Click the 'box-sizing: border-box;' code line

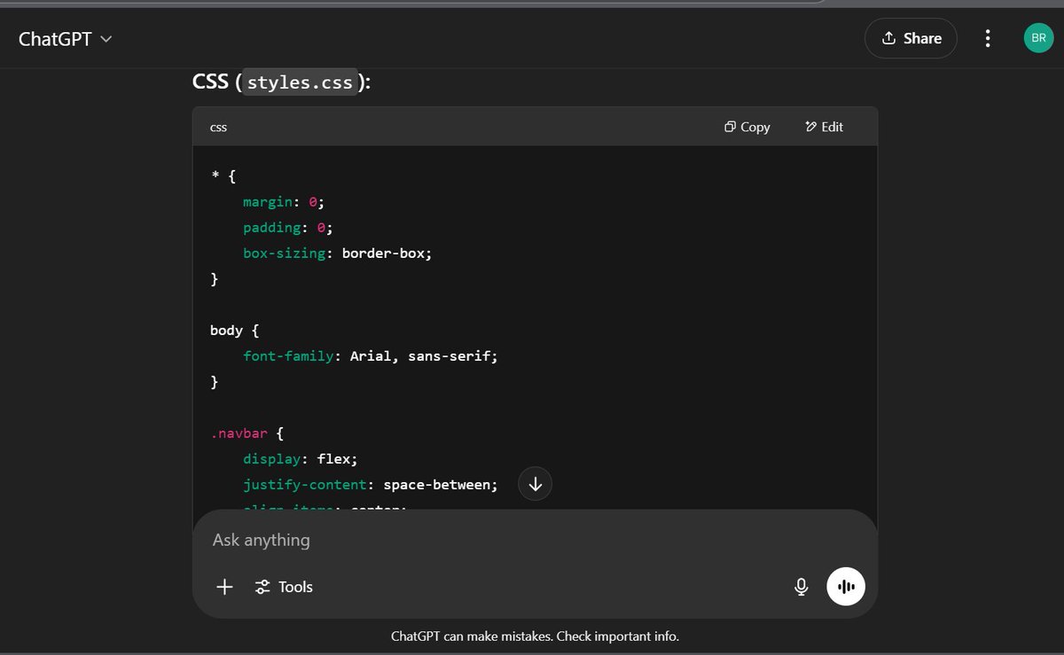338,253
